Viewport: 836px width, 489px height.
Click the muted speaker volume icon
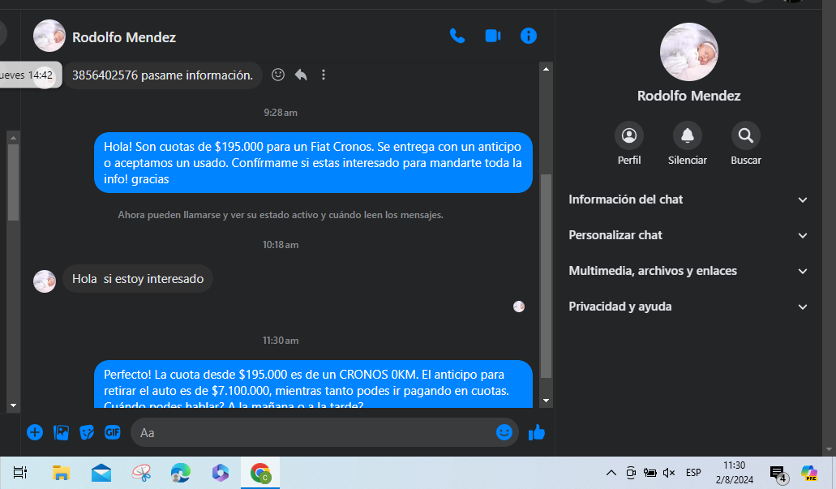pos(669,473)
